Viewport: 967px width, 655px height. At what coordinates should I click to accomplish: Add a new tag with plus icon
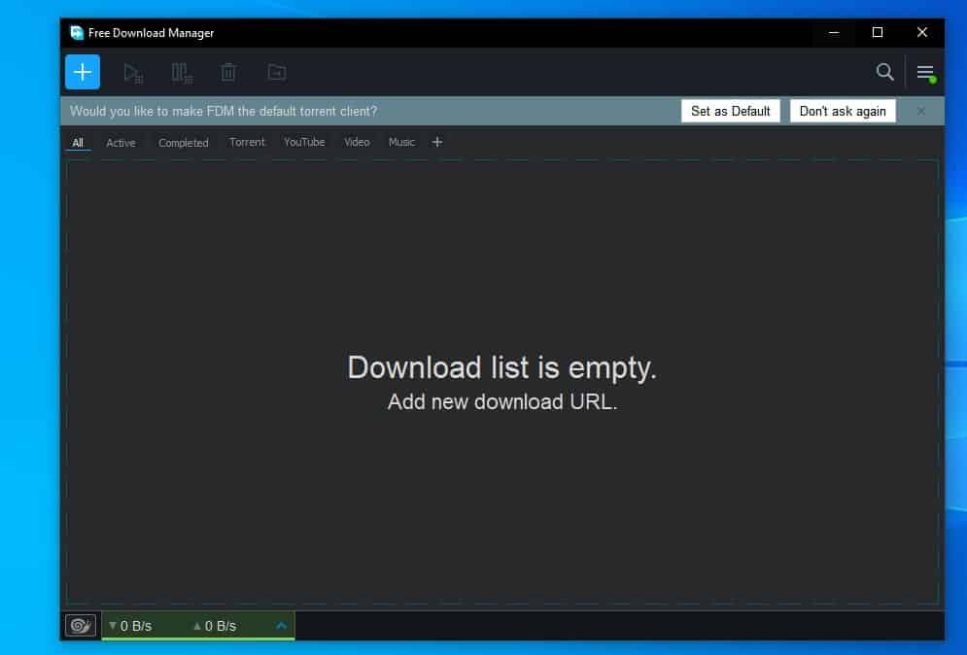tap(437, 142)
